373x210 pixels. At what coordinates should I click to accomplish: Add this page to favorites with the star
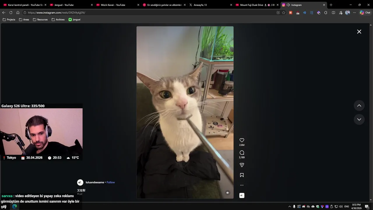(x=284, y=13)
